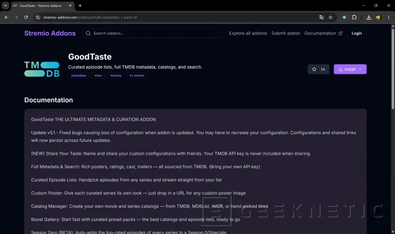Click the Login button
This screenshot has width=395, height=234.
357,33
